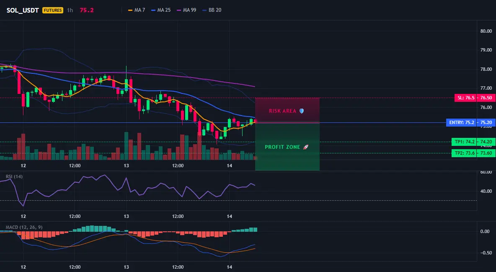Click the 77.00 price axis label
The width and height of the screenshot is (496, 272).
pyautogui.click(x=486, y=88)
